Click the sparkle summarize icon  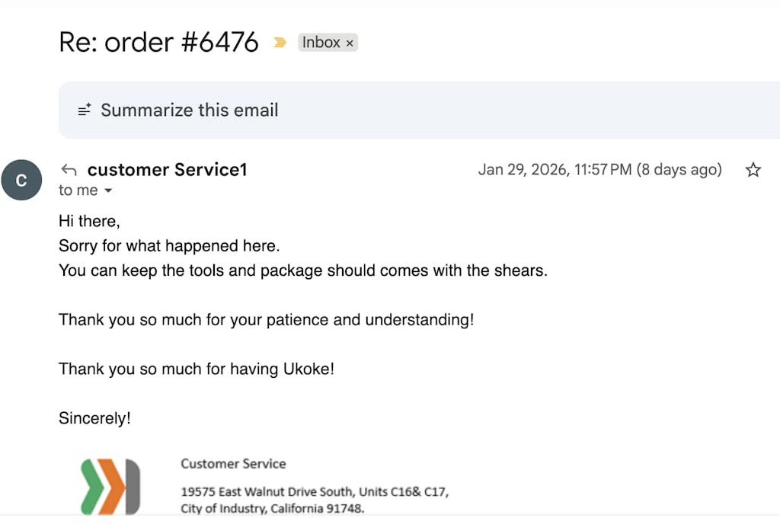pos(85,110)
